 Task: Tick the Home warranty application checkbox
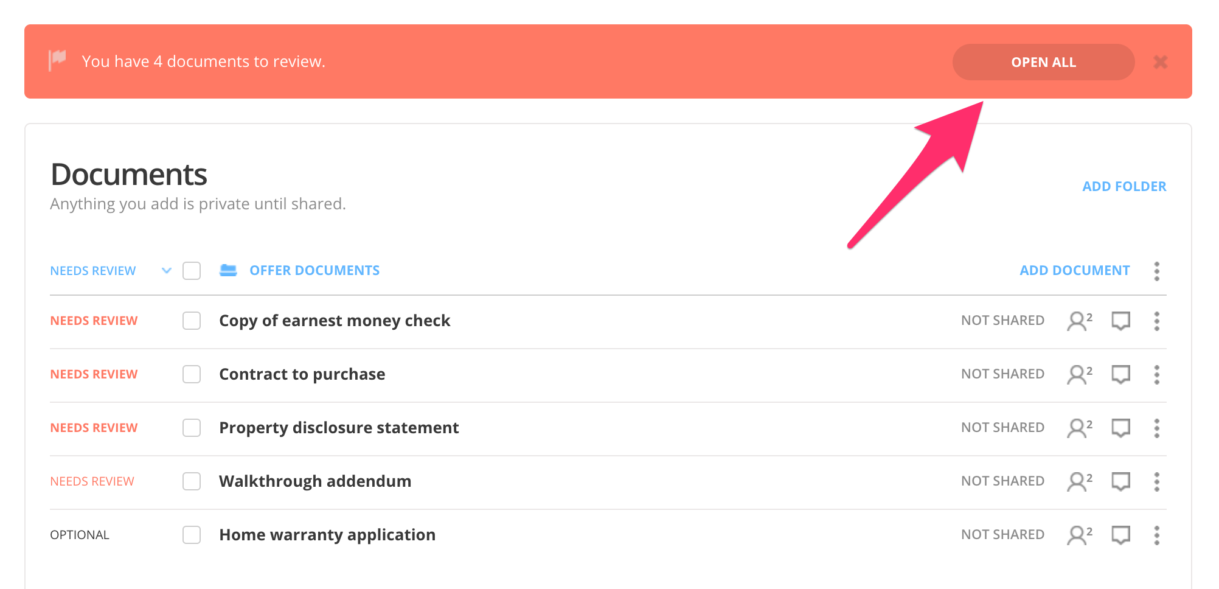point(192,535)
